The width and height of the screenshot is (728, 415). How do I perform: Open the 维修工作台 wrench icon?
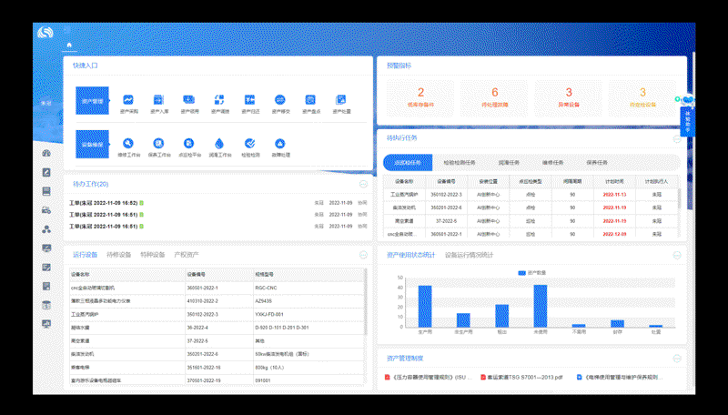coord(128,144)
